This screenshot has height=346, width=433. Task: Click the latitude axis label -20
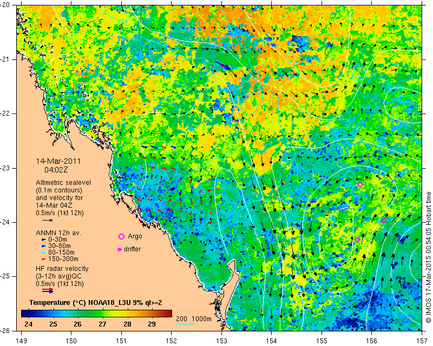point(5,5)
